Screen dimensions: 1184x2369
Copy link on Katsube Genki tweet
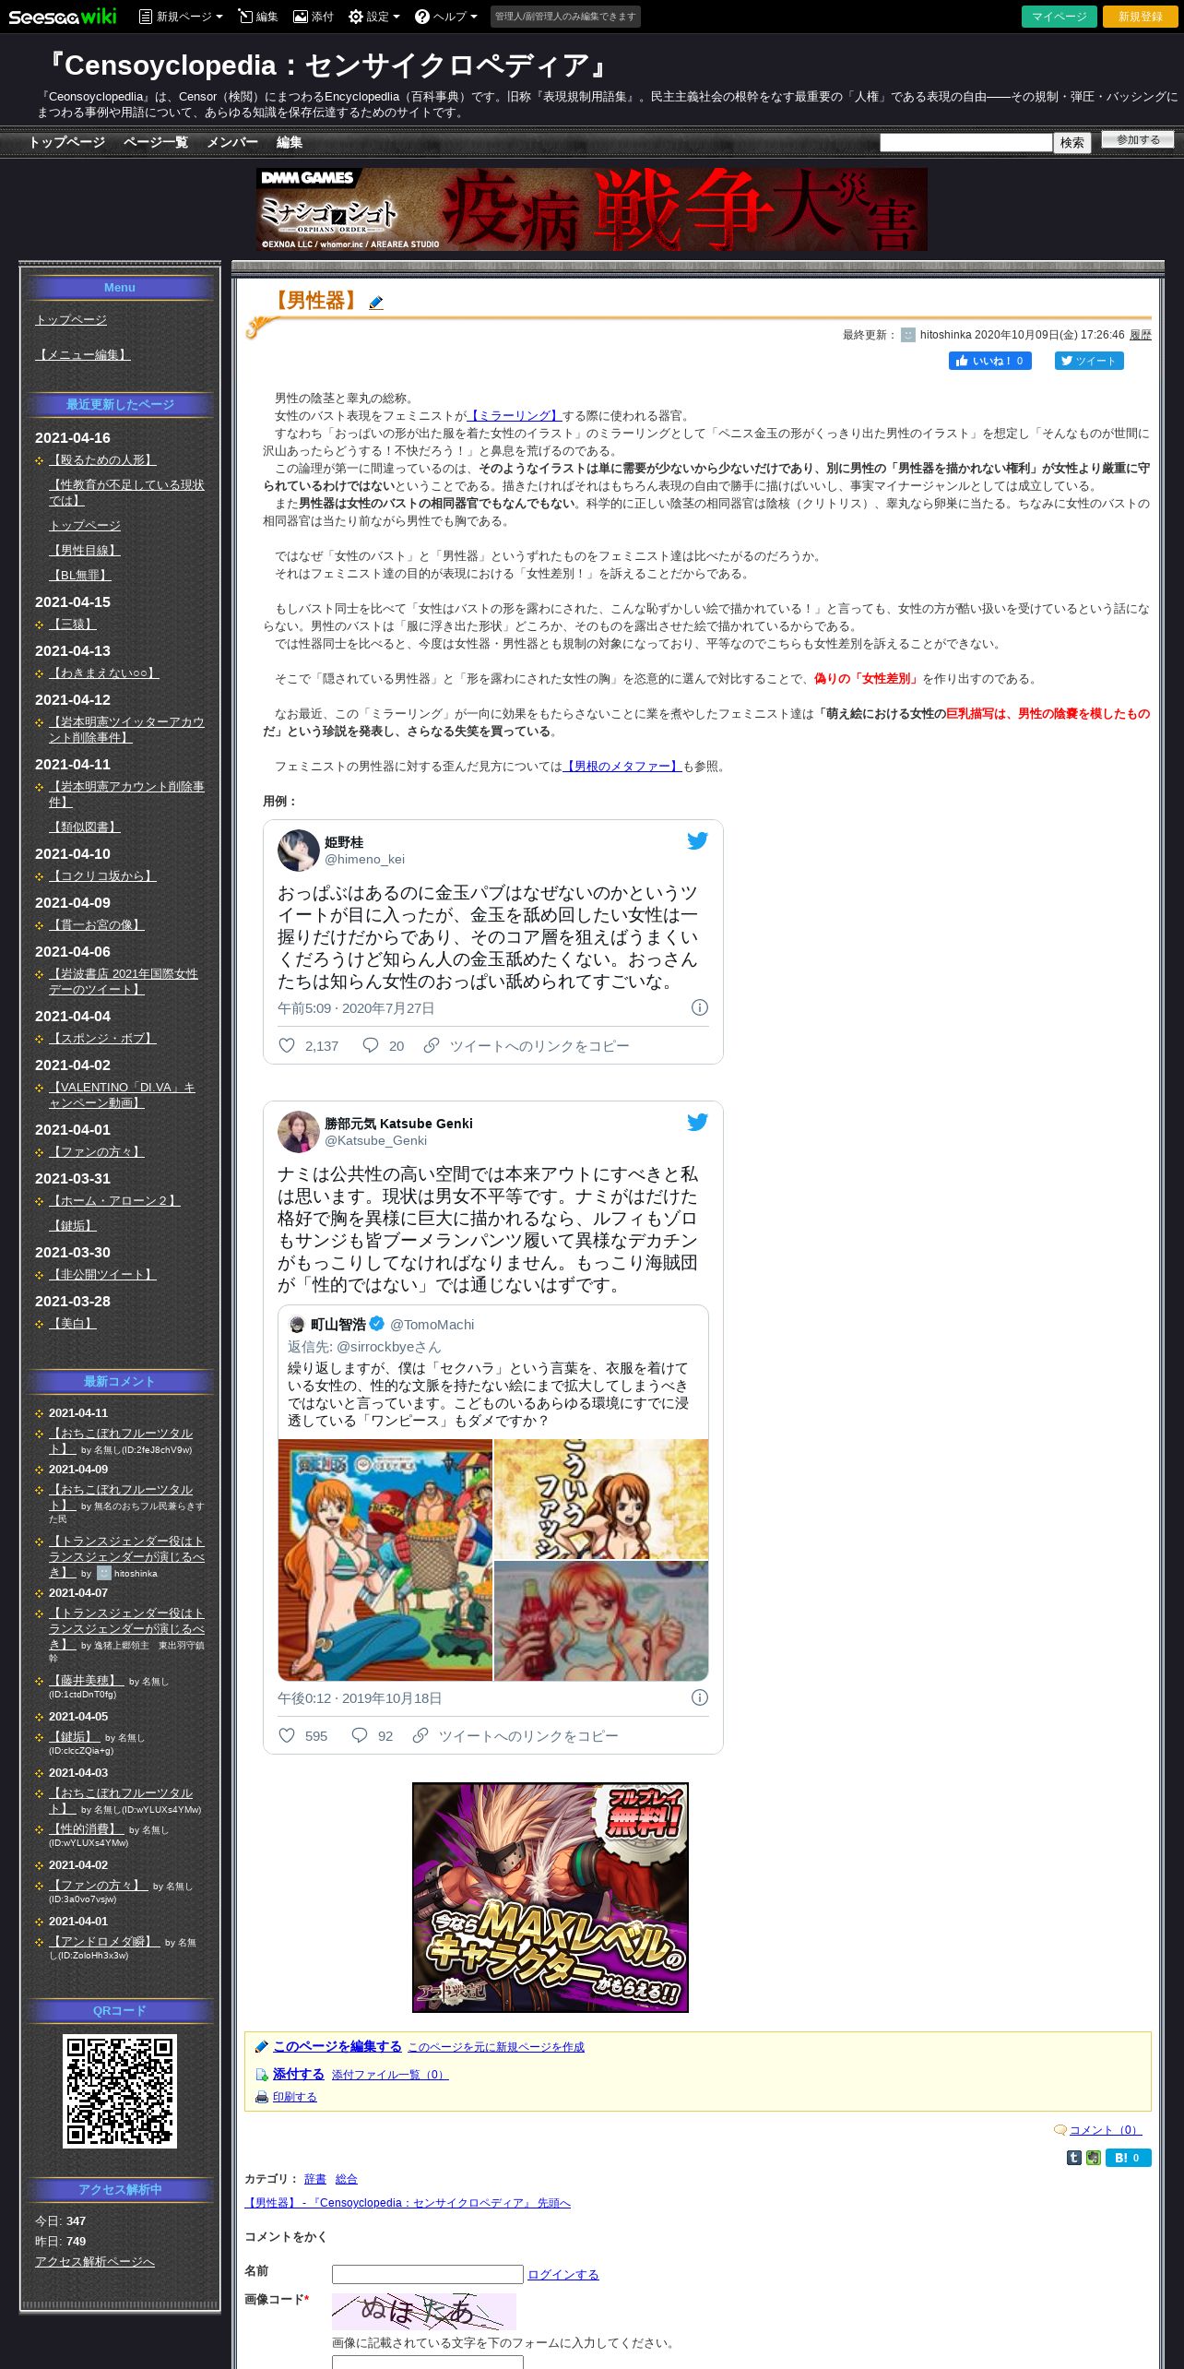click(x=515, y=1736)
